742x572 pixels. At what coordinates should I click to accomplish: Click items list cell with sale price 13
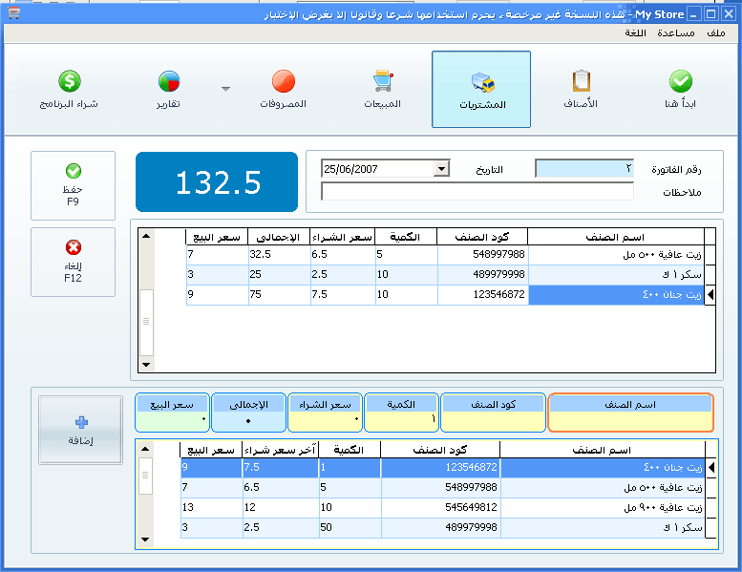[212, 508]
